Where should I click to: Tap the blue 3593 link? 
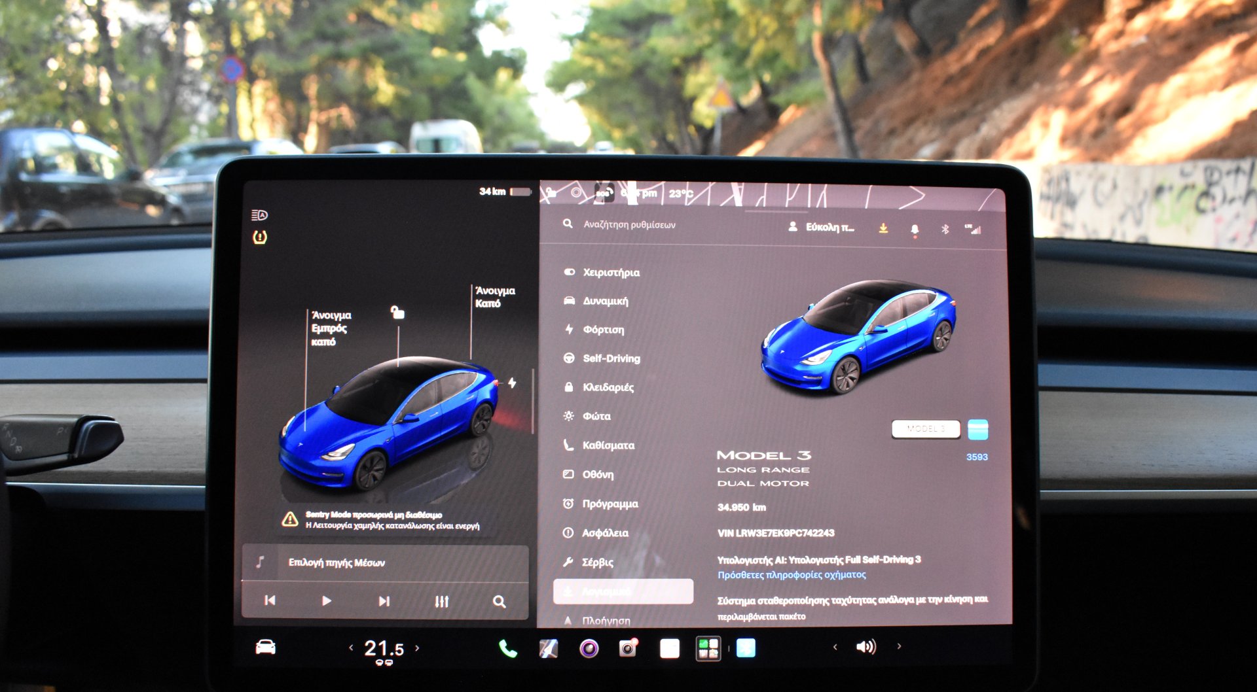coord(977,457)
